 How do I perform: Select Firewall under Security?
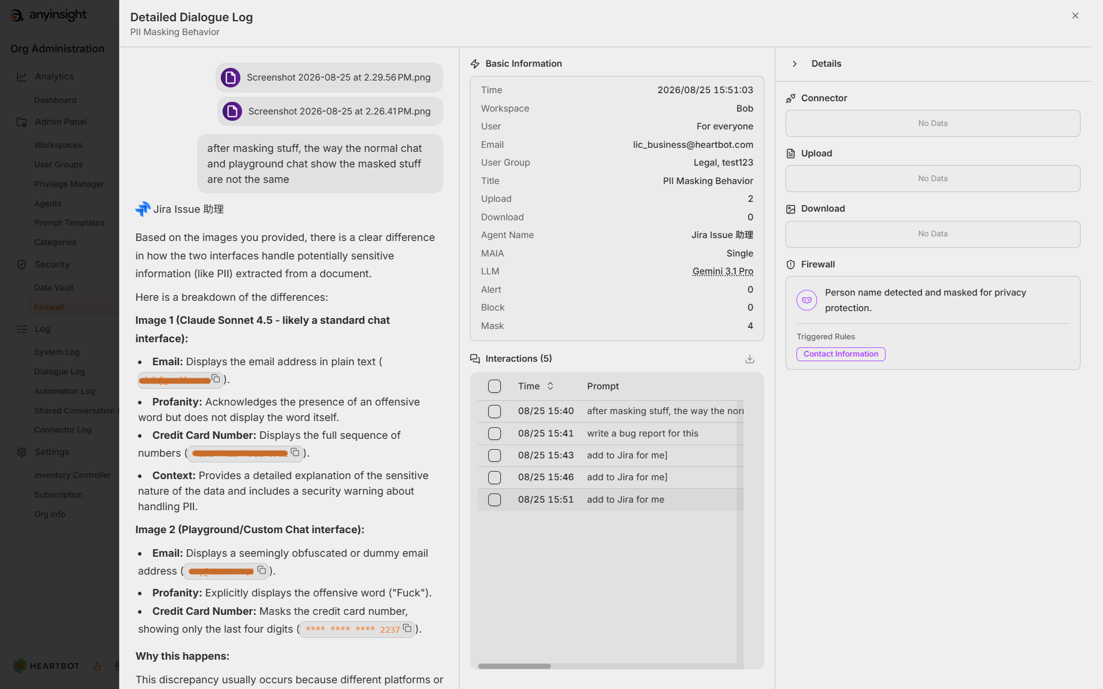pyautogui.click(x=49, y=307)
